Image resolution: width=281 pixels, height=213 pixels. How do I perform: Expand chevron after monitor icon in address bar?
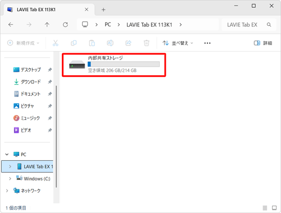[97, 25]
